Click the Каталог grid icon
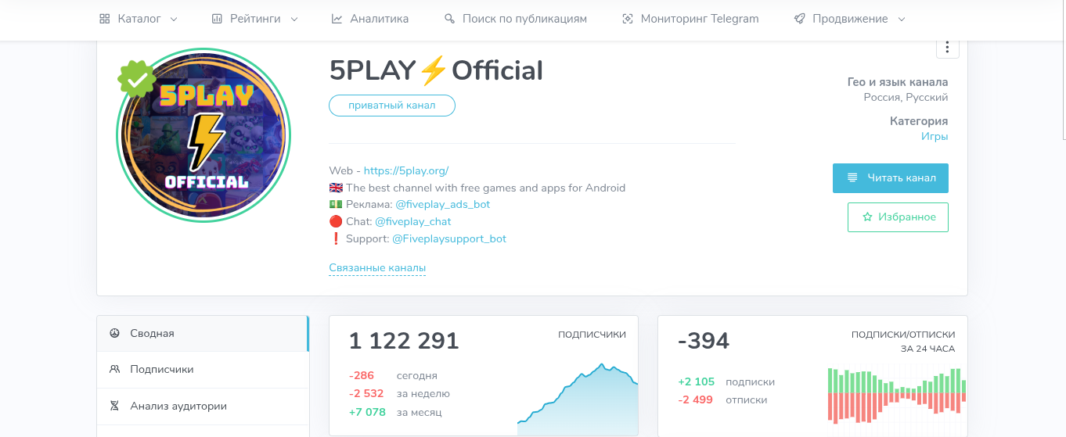 click(105, 19)
